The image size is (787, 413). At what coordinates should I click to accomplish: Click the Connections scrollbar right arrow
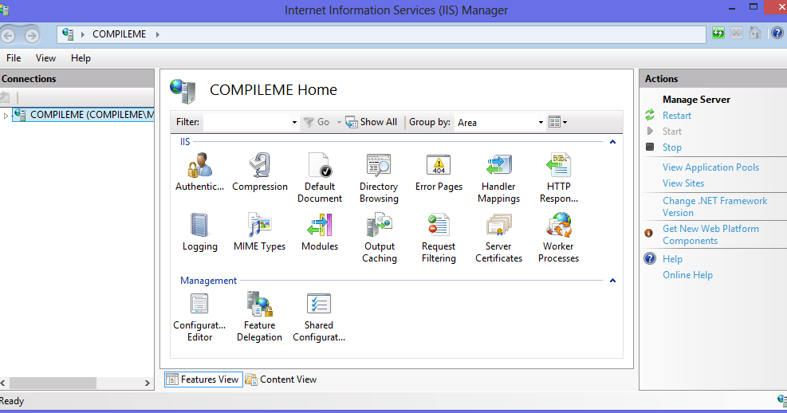click(x=147, y=383)
